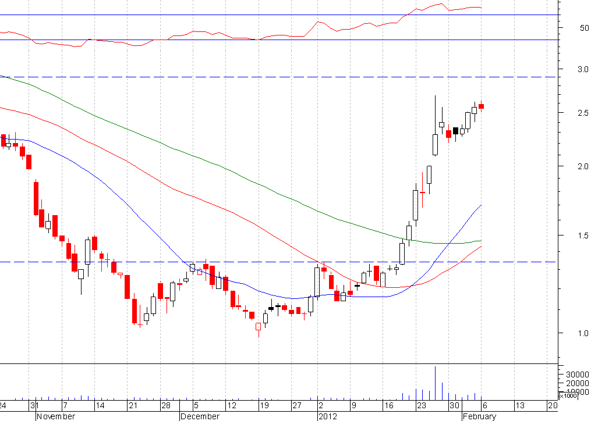Select the 20000 volume axis label
Image resolution: width=591 pixels, height=421 pixels.
coord(577,383)
